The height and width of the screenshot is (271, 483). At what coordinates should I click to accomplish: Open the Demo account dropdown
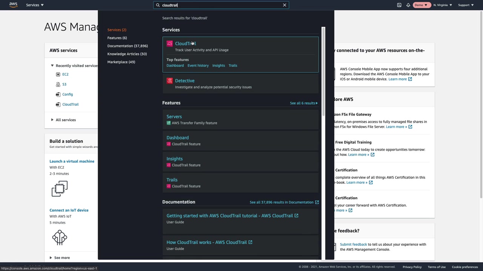(421, 5)
